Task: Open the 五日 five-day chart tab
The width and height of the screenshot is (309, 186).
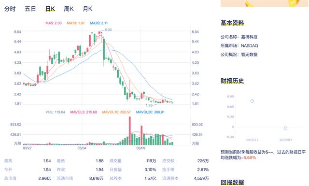Action: pos(30,9)
